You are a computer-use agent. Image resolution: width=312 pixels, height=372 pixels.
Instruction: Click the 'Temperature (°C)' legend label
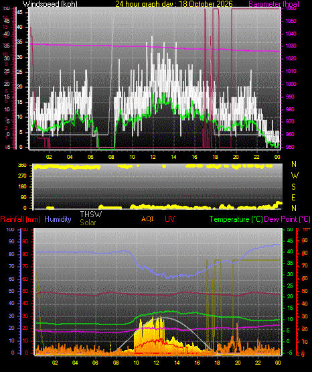[x=236, y=219]
